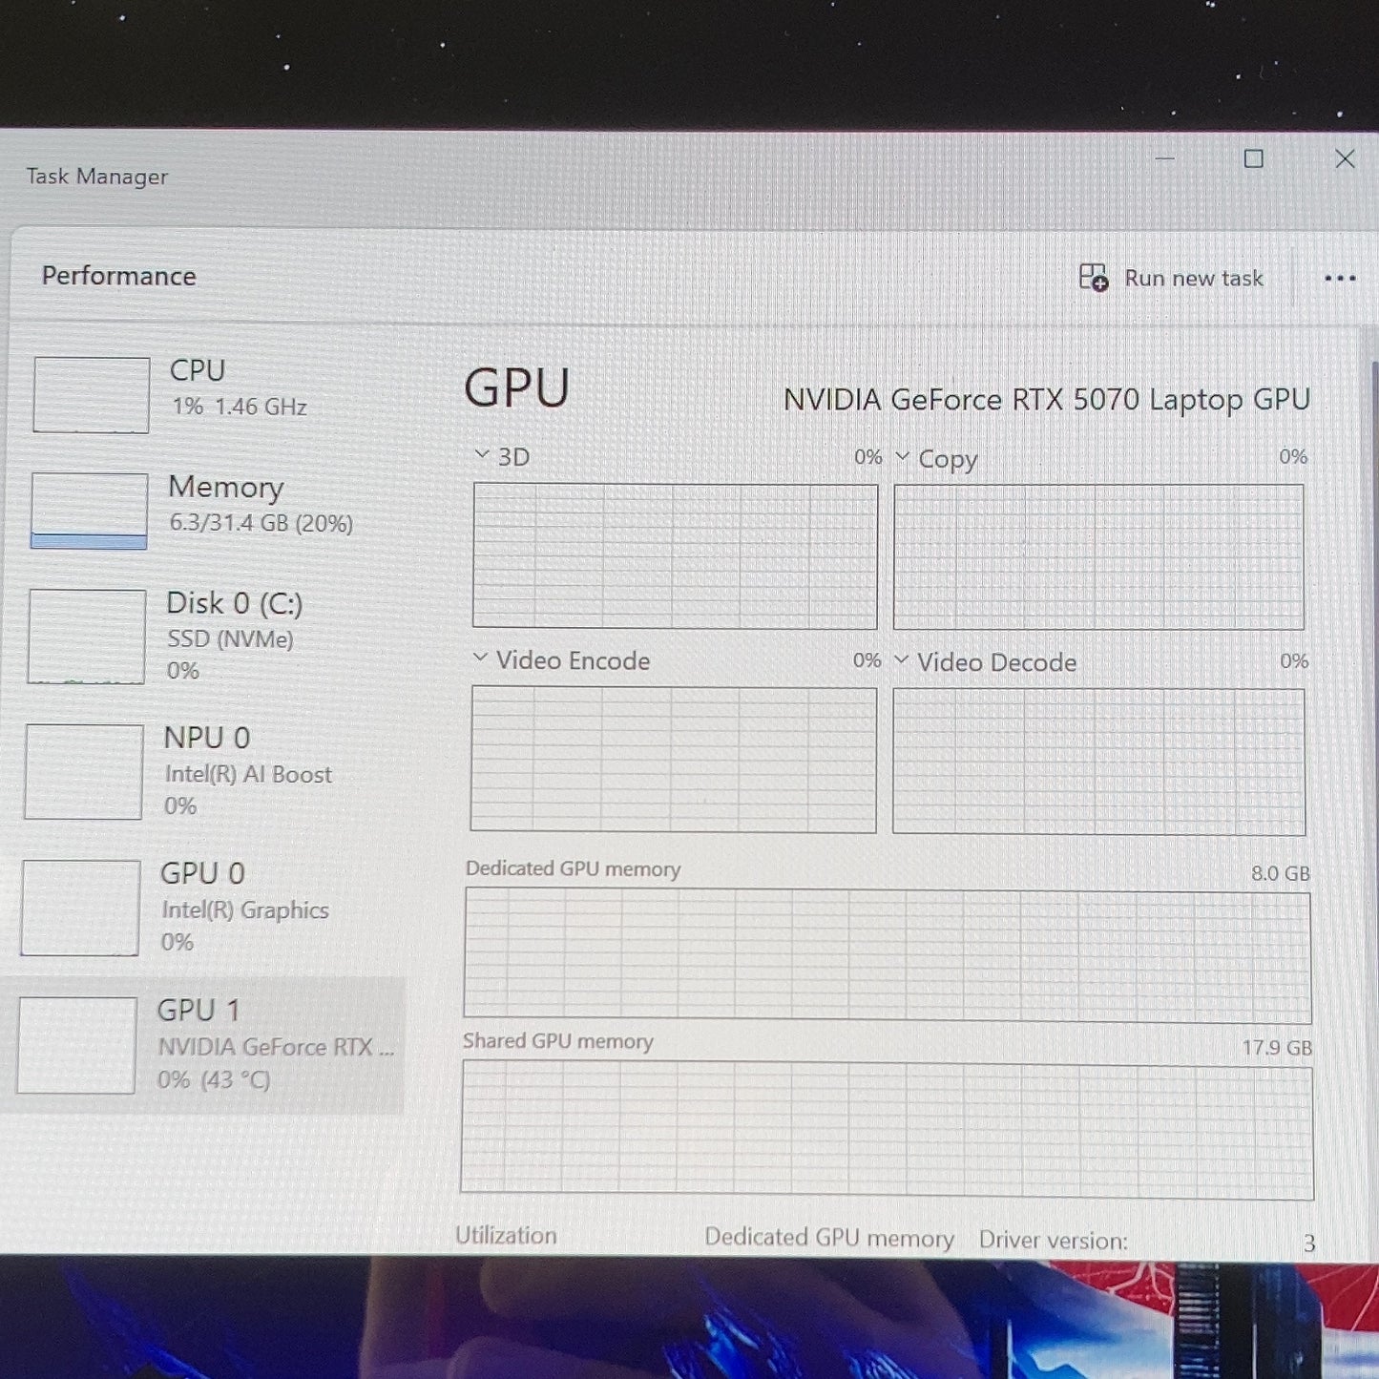Minimize the Task Manager window

point(1164,158)
